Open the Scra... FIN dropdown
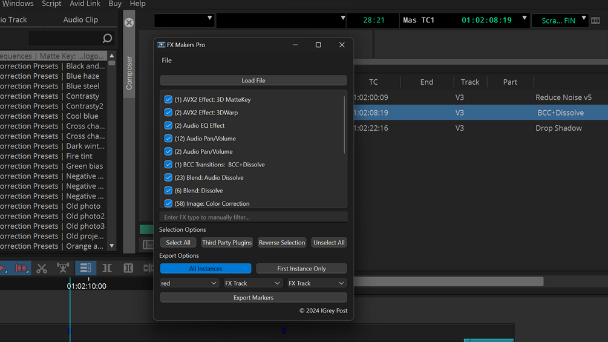 (x=584, y=18)
